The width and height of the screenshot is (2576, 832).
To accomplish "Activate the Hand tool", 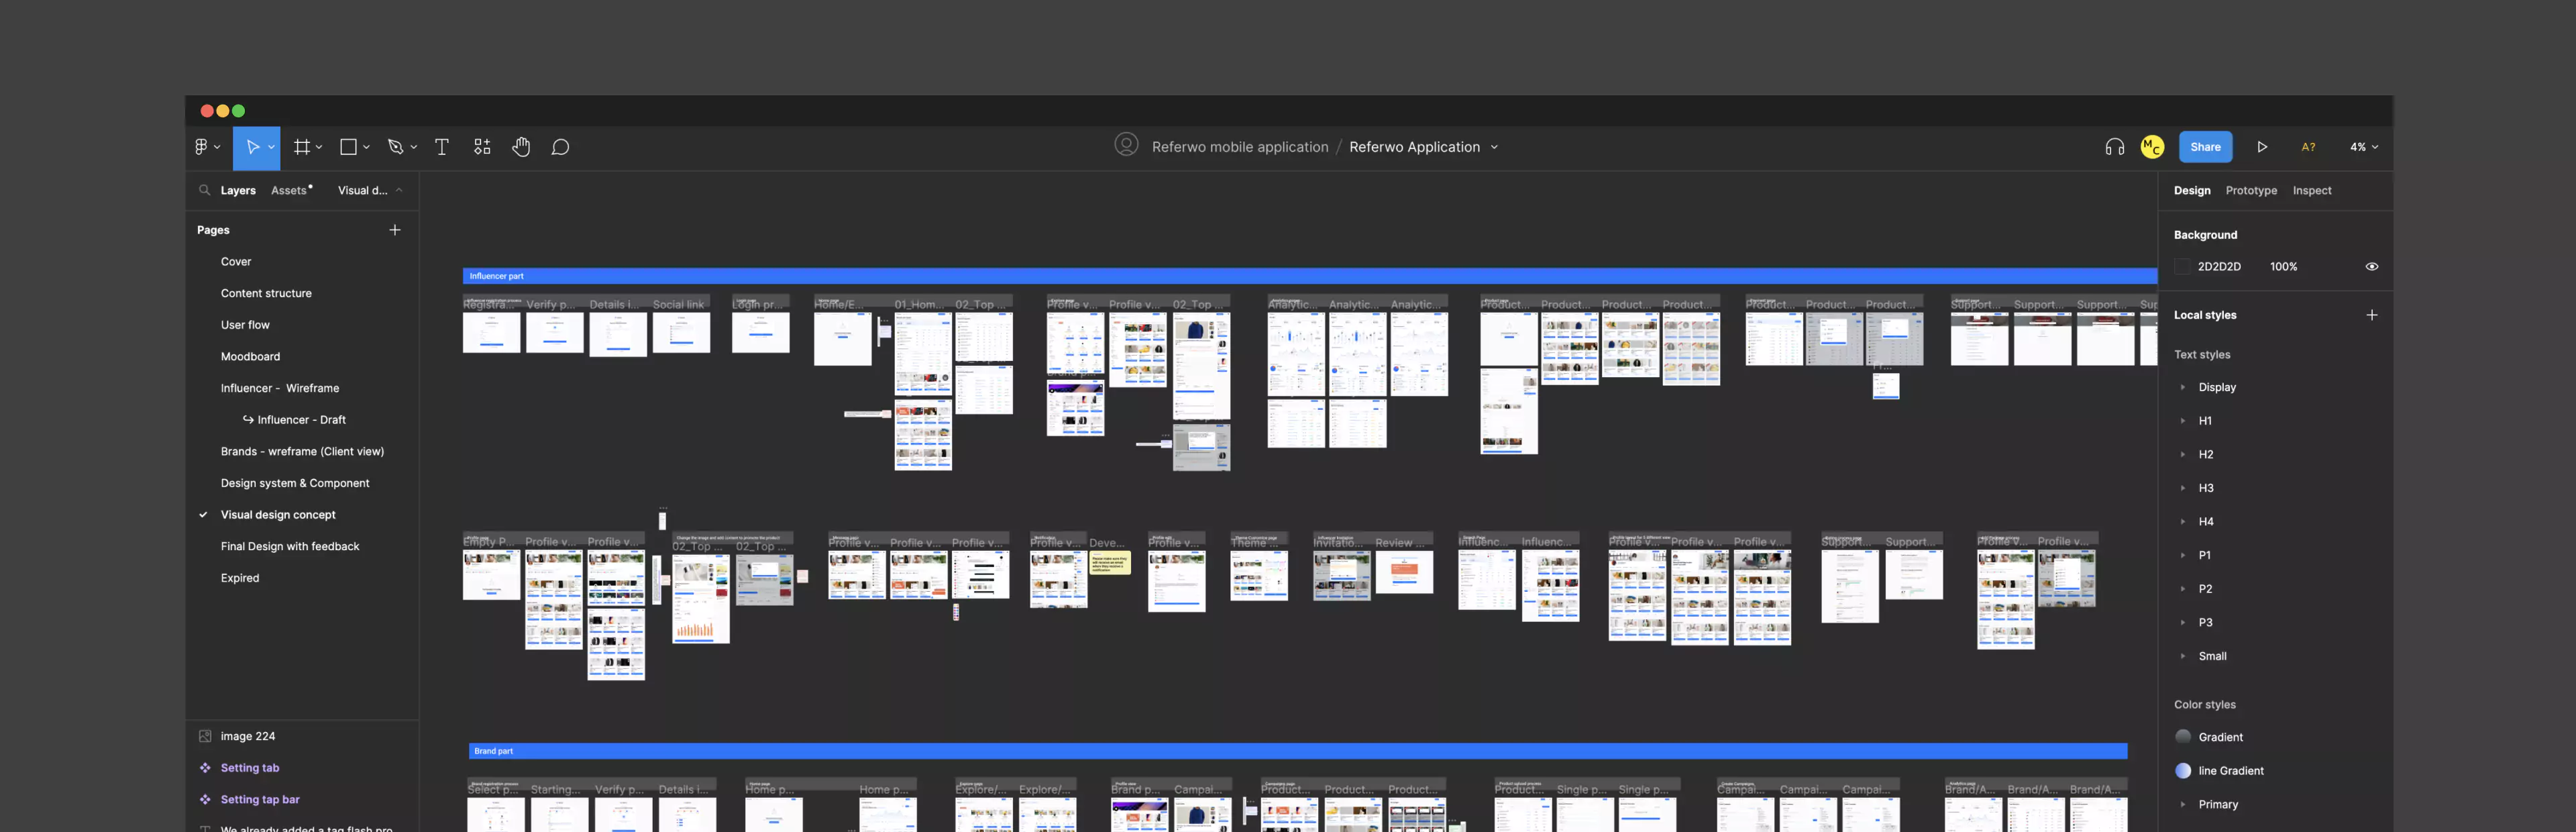I will (x=521, y=147).
